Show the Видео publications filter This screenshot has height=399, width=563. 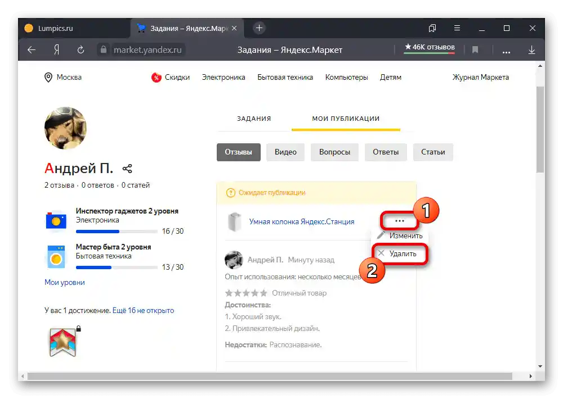click(x=285, y=152)
